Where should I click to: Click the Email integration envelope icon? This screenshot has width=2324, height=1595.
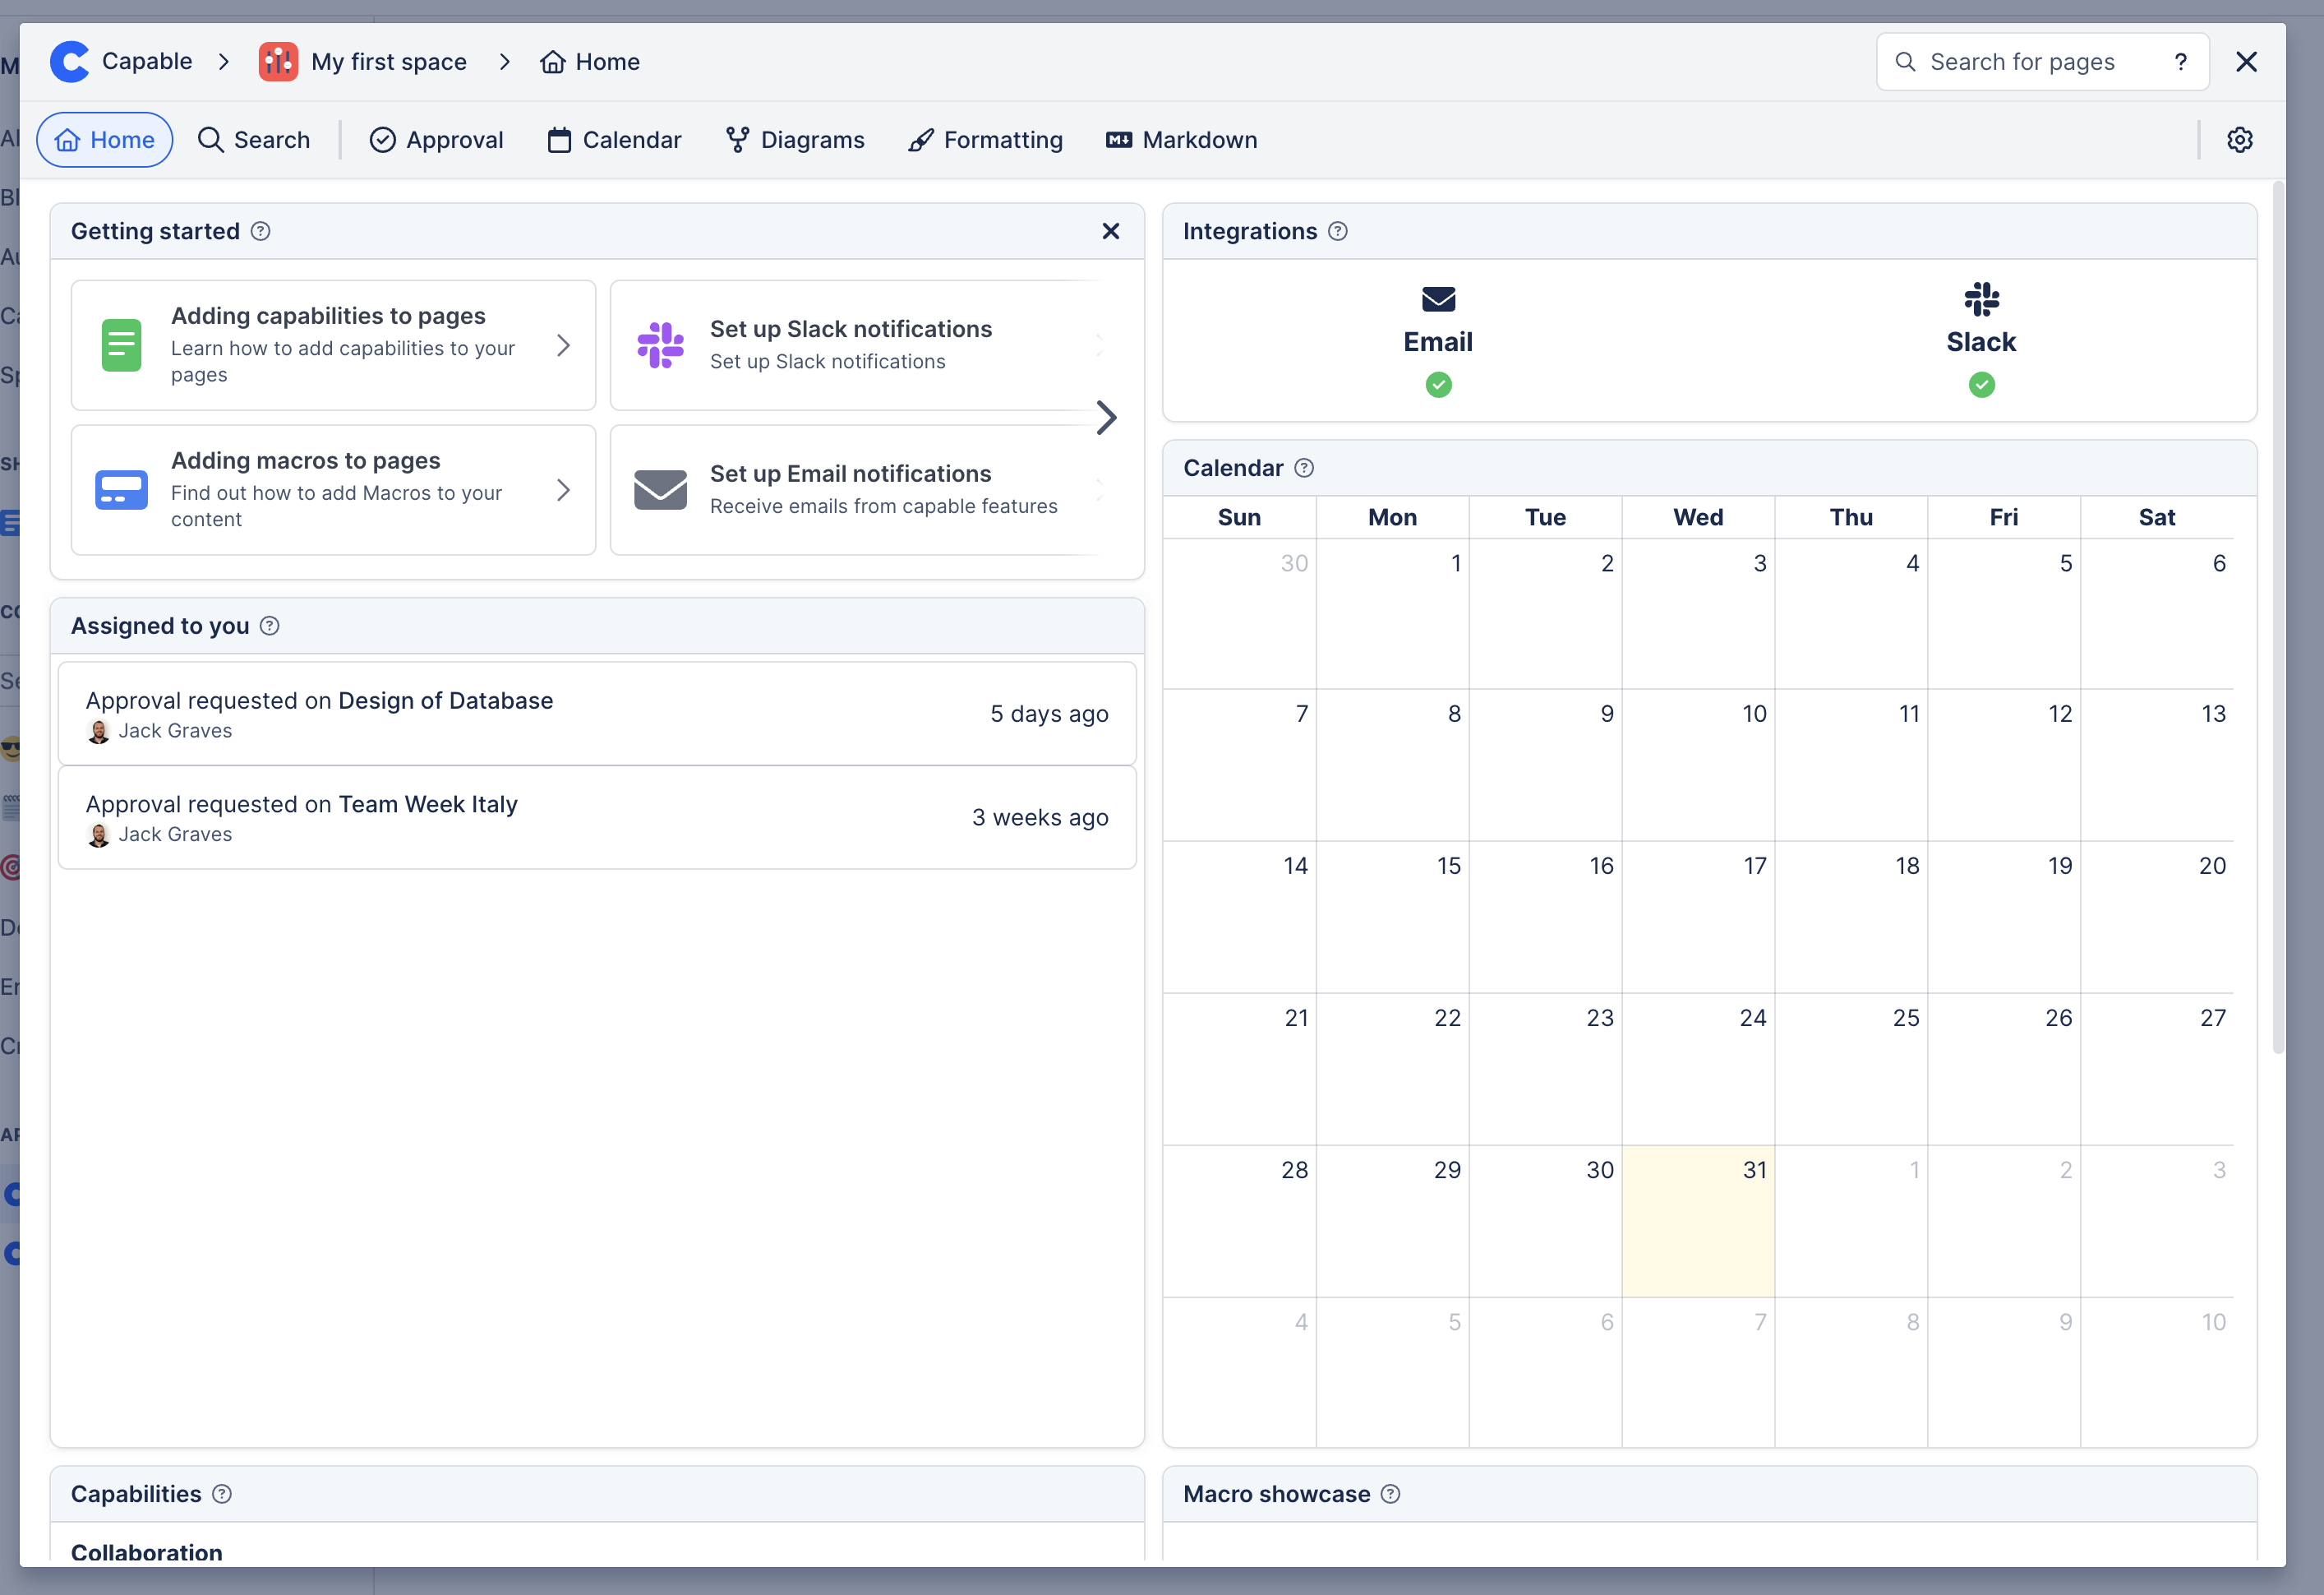[x=1439, y=299]
